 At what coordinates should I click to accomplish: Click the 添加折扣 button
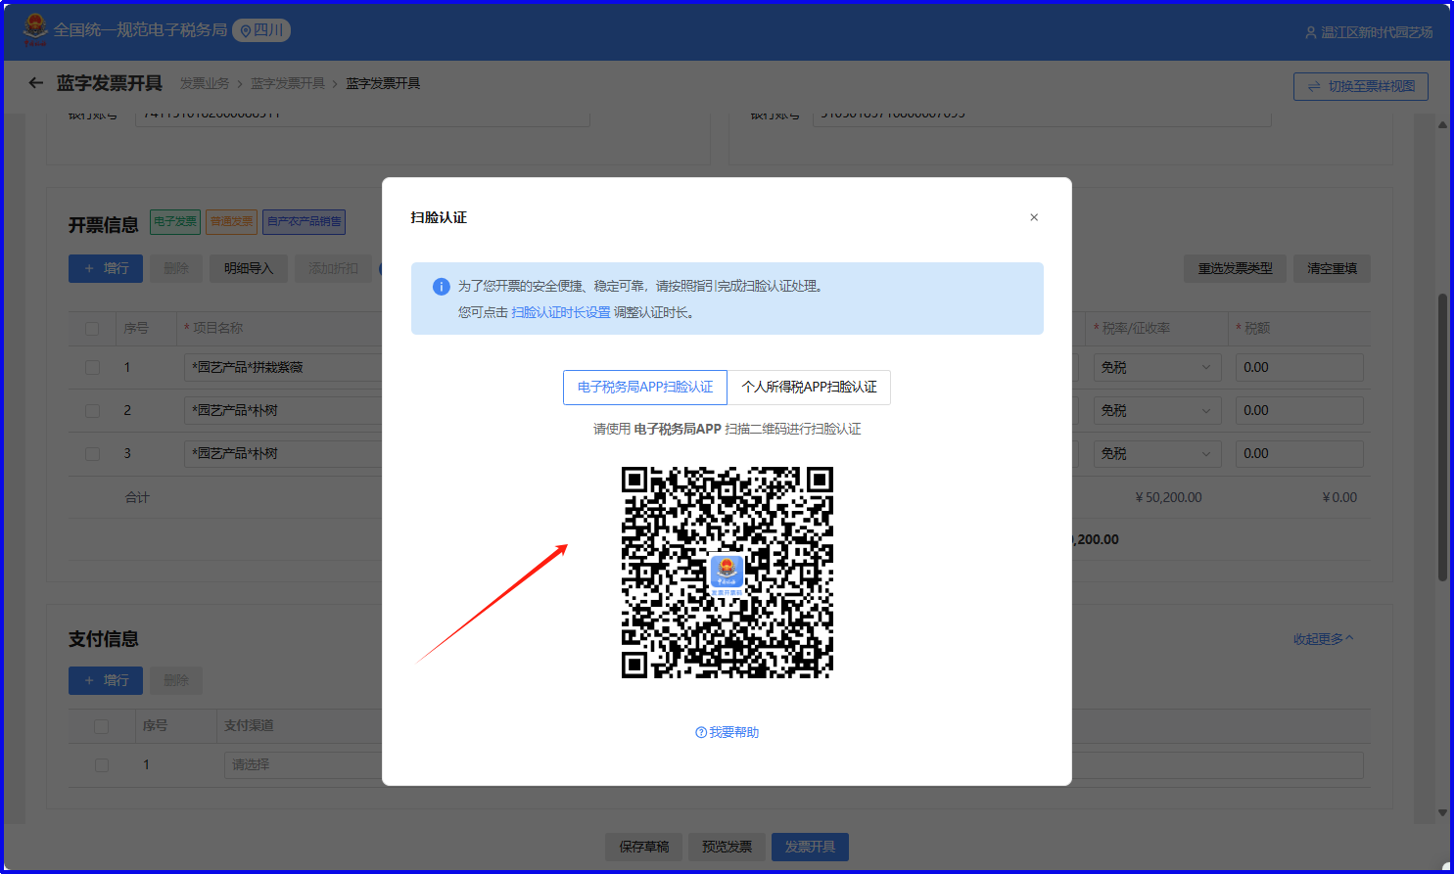tap(333, 268)
